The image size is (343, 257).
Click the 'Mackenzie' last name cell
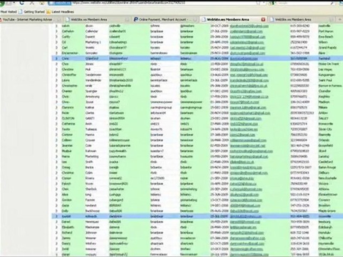(x=92, y=227)
